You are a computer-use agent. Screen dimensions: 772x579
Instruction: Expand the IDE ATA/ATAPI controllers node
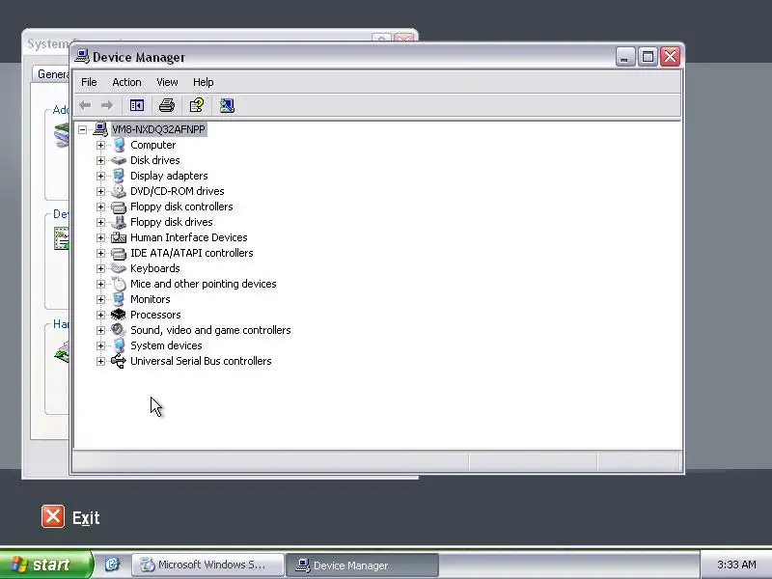click(101, 253)
